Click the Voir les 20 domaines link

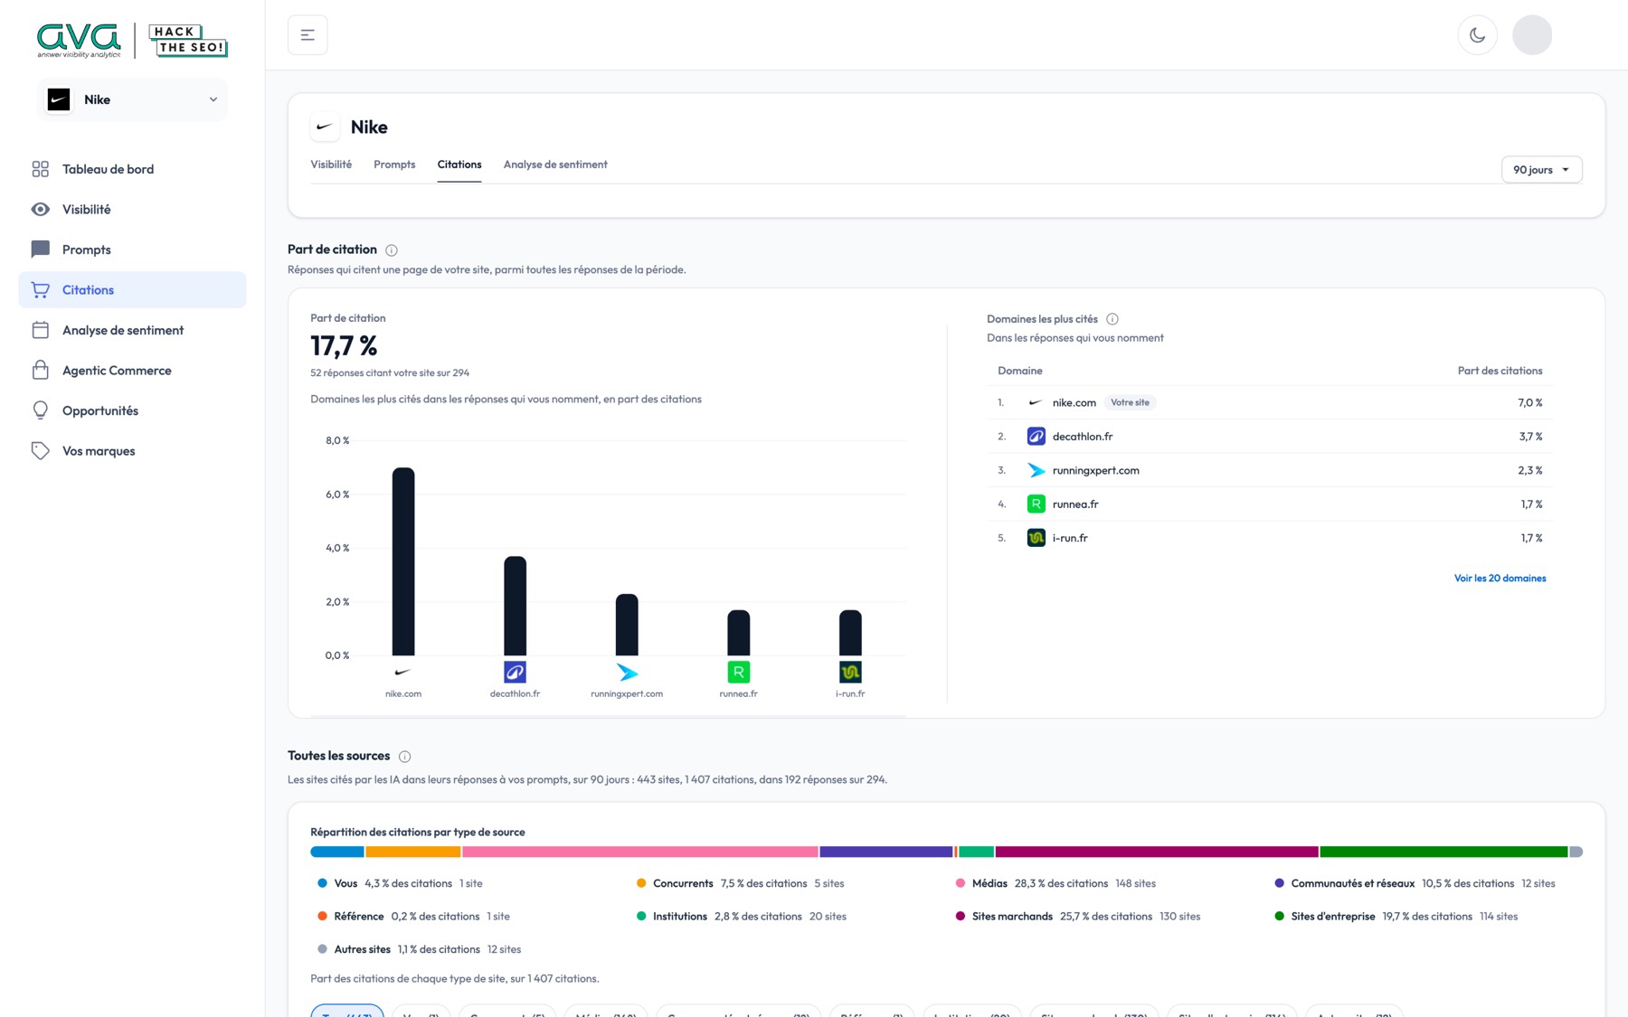[1500, 579]
